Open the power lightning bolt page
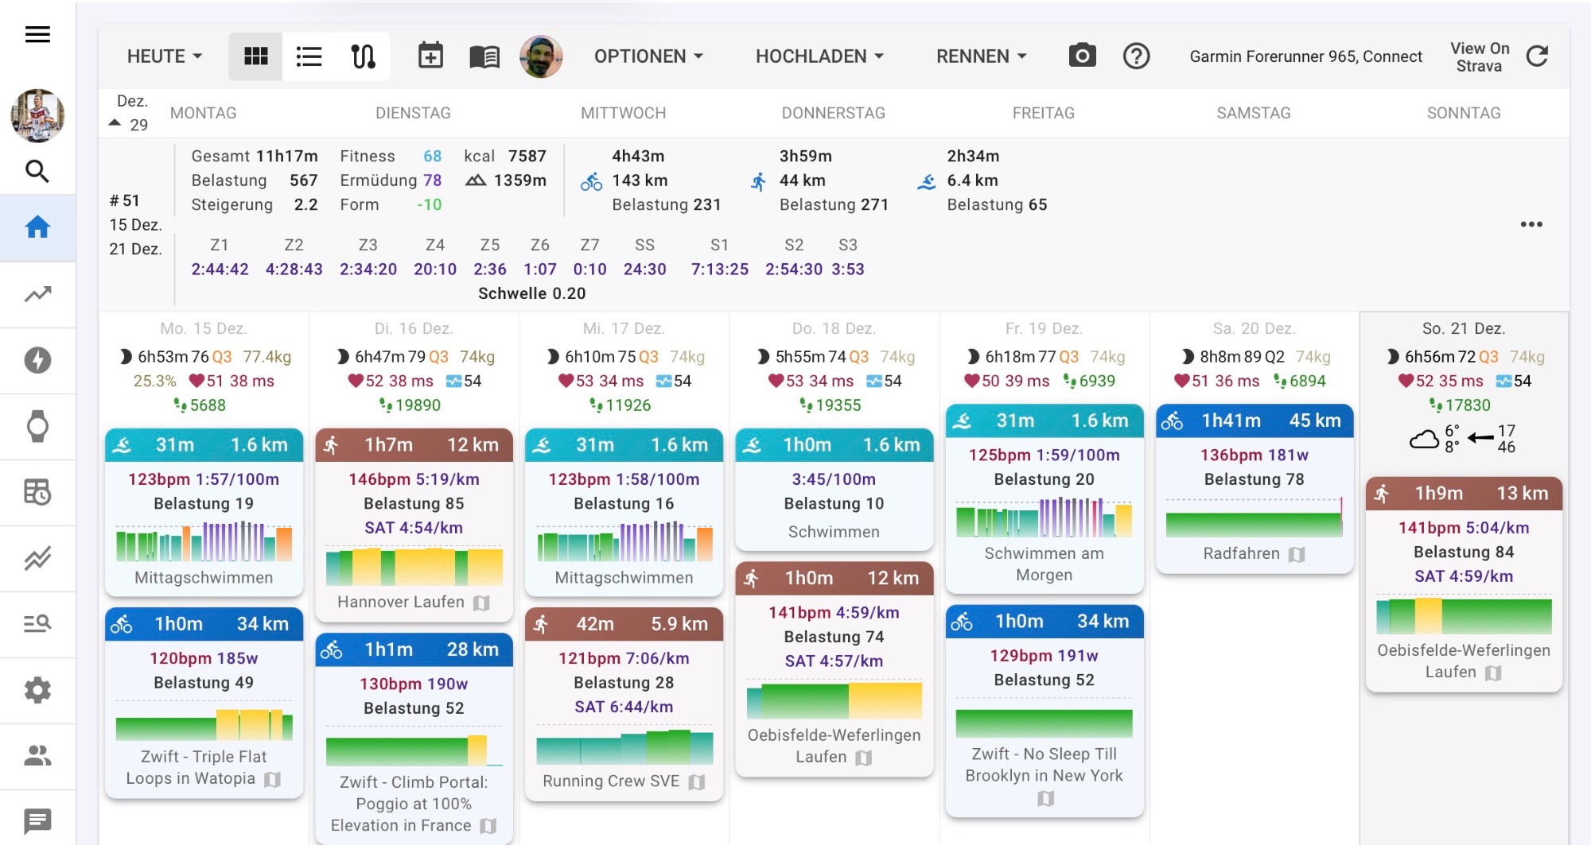Image resolution: width=1591 pixels, height=845 pixels. (x=37, y=360)
